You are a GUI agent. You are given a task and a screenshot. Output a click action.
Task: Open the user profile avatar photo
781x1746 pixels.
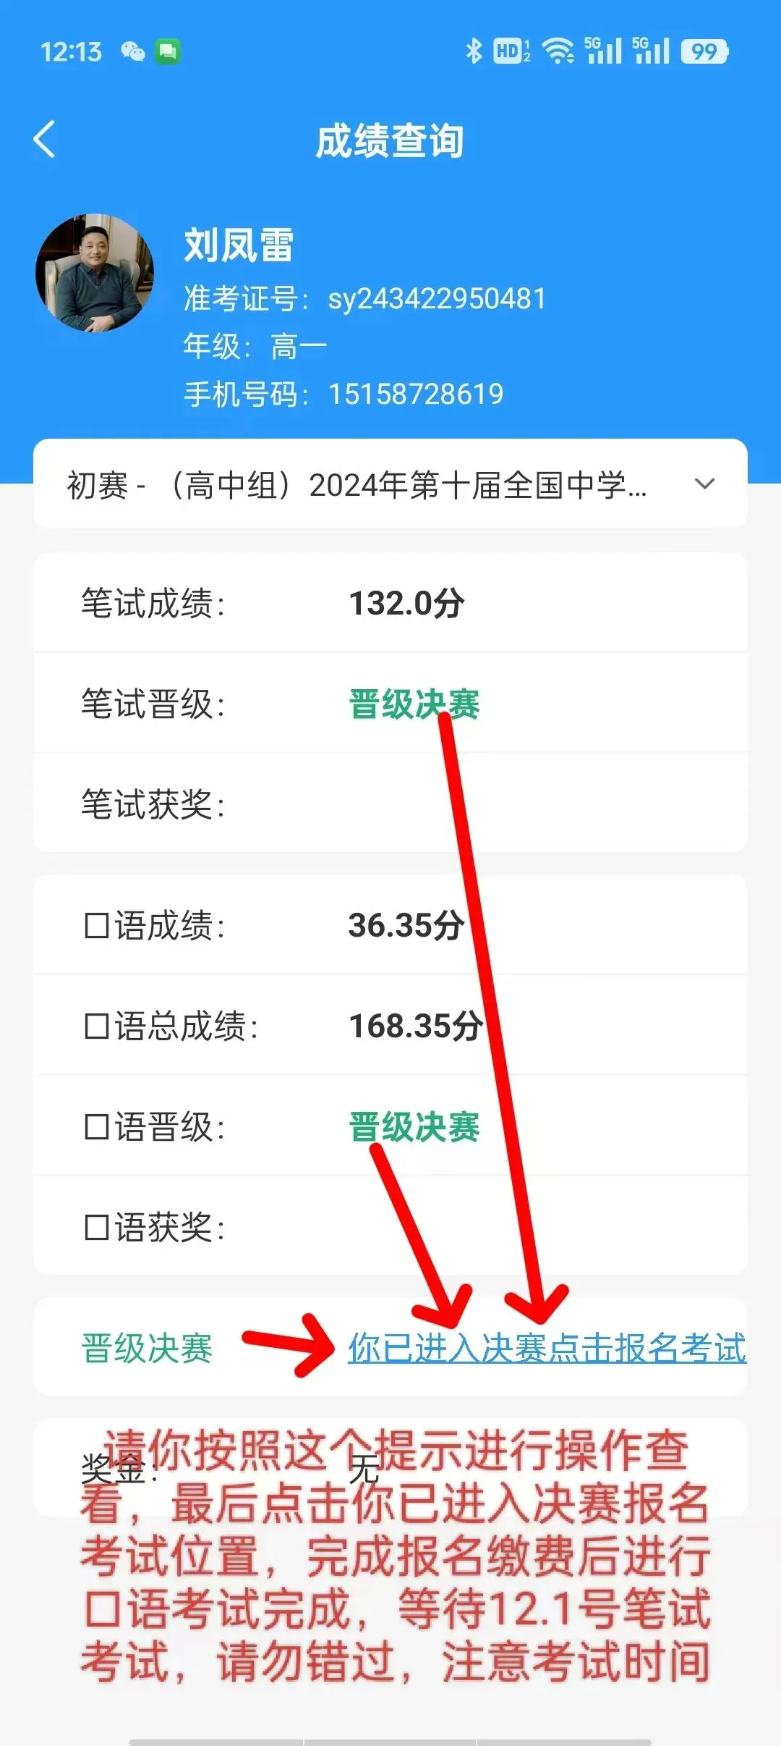pyautogui.click(x=95, y=272)
